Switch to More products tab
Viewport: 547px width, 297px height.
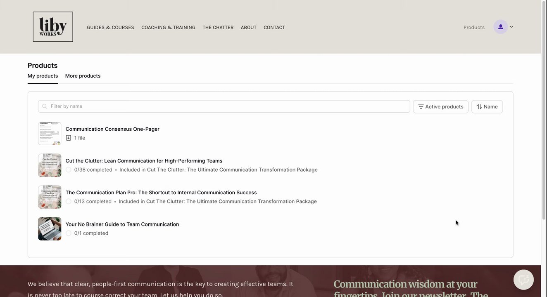[83, 76]
